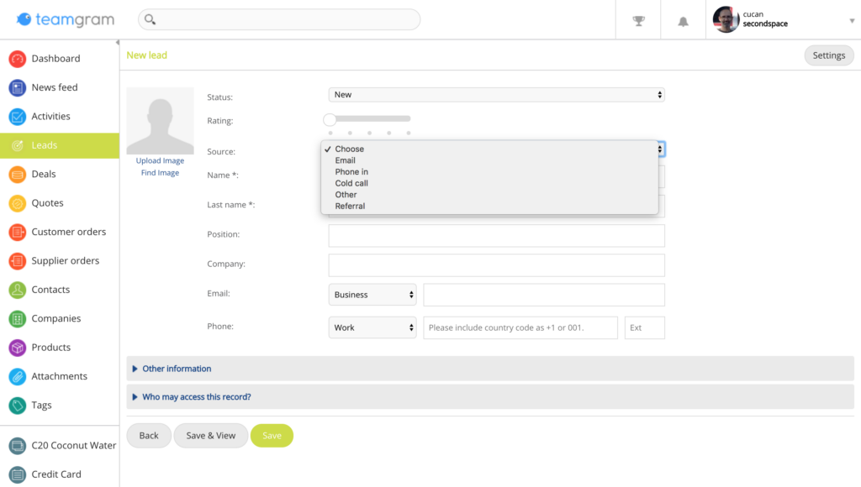Image resolution: width=861 pixels, height=487 pixels.
Task: Open the Tags icon in sidebar
Action: (18, 406)
